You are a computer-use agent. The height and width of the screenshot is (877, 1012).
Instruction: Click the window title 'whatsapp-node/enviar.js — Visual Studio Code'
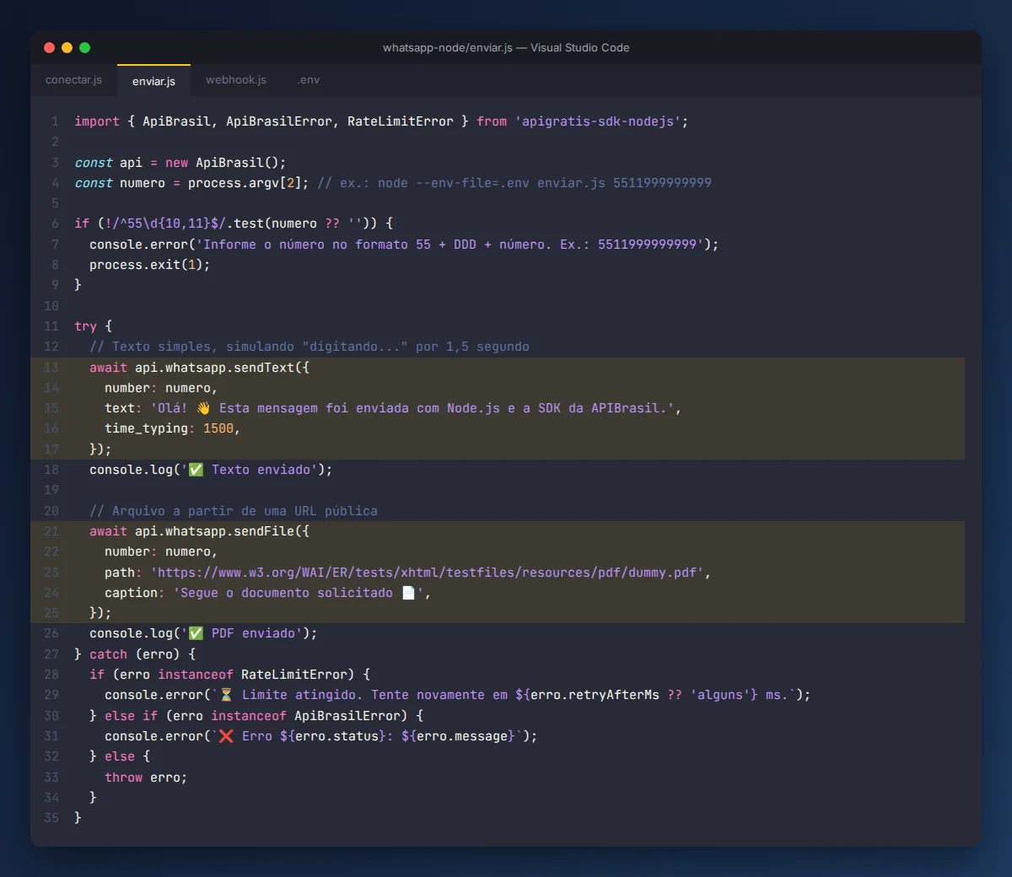click(506, 48)
